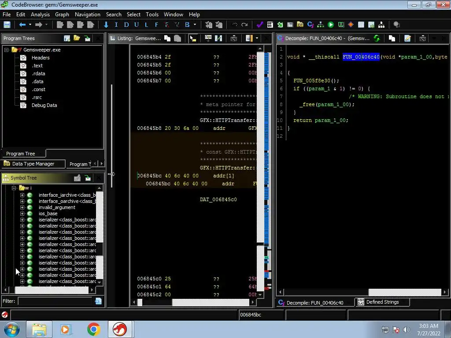Select the .text section in Program Trees
Image resolution: width=451 pixels, height=338 pixels.
(37, 66)
